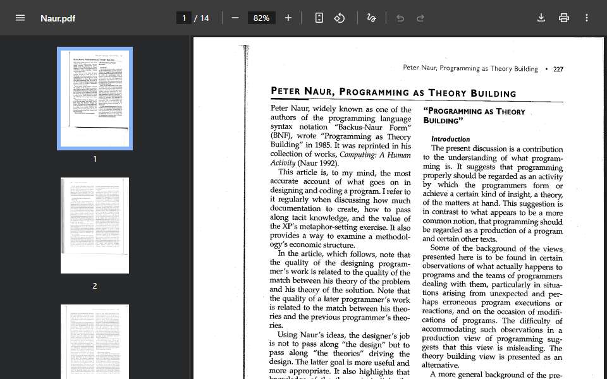Click the zoom out minus button
607x379 pixels.
pos(235,18)
